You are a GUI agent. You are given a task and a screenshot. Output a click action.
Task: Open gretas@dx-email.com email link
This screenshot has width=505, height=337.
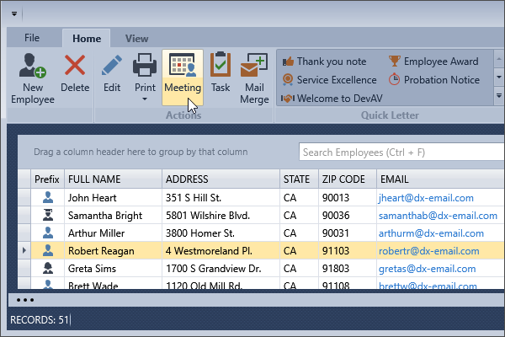(427, 269)
